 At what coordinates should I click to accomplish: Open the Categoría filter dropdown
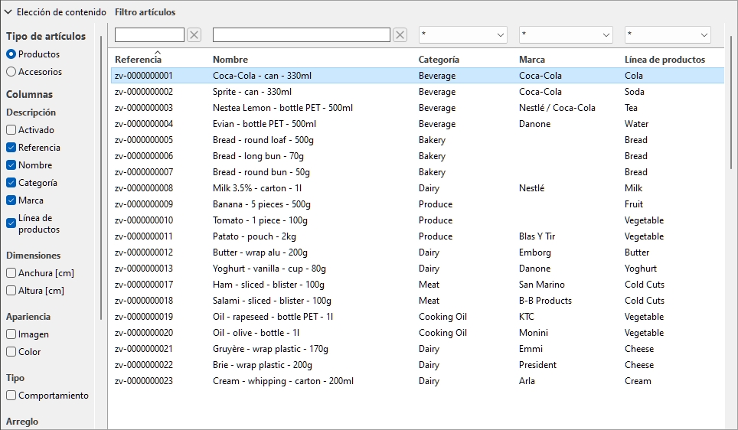pos(462,35)
